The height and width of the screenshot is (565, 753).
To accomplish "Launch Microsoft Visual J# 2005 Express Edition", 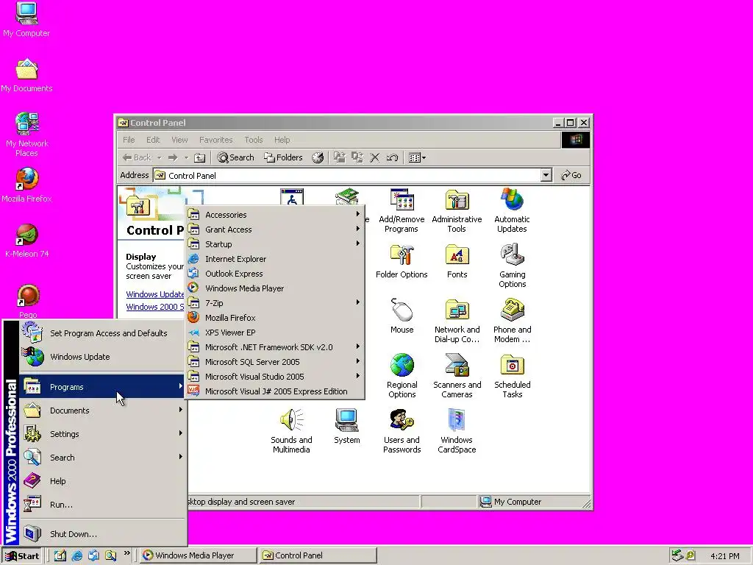I will 275,391.
